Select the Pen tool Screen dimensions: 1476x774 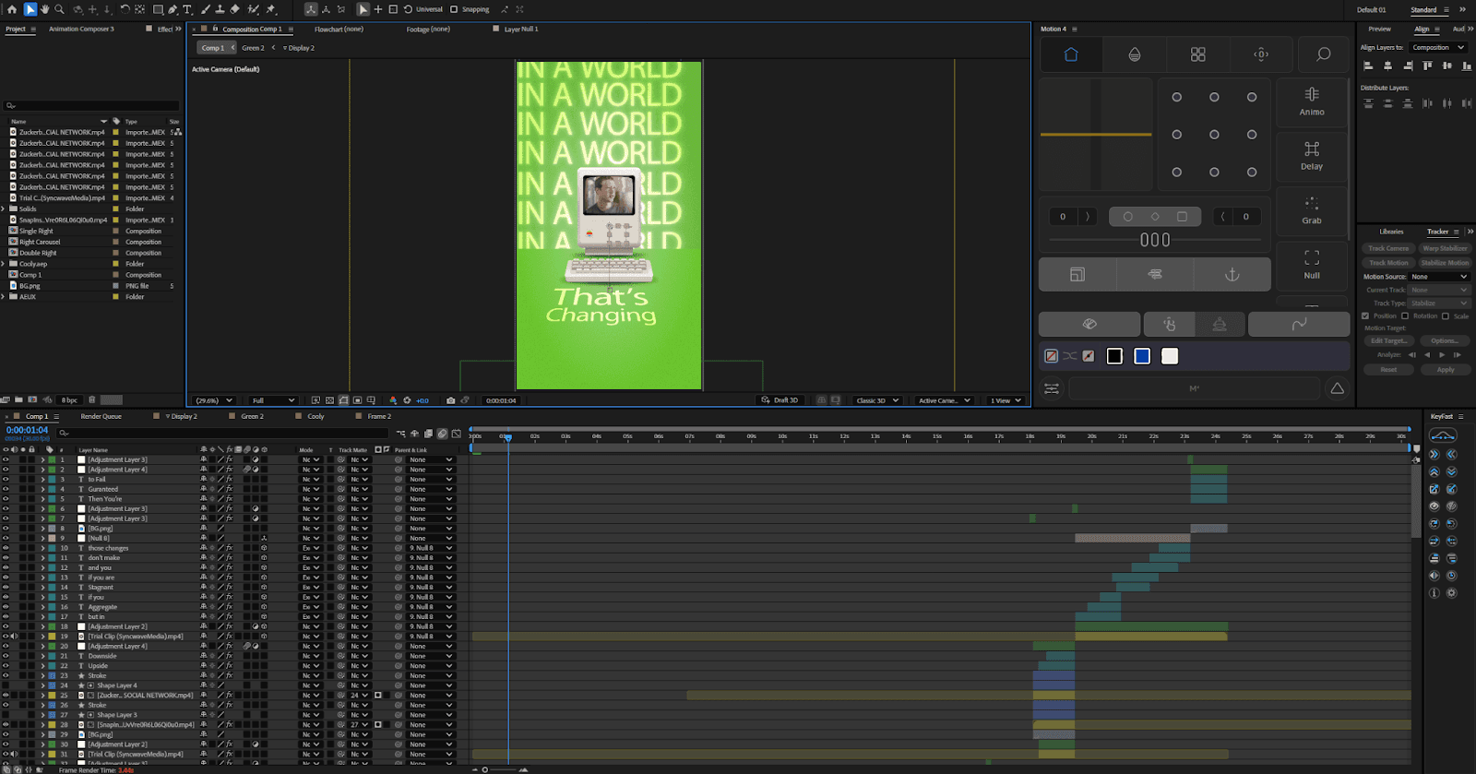pyautogui.click(x=173, y=9)
